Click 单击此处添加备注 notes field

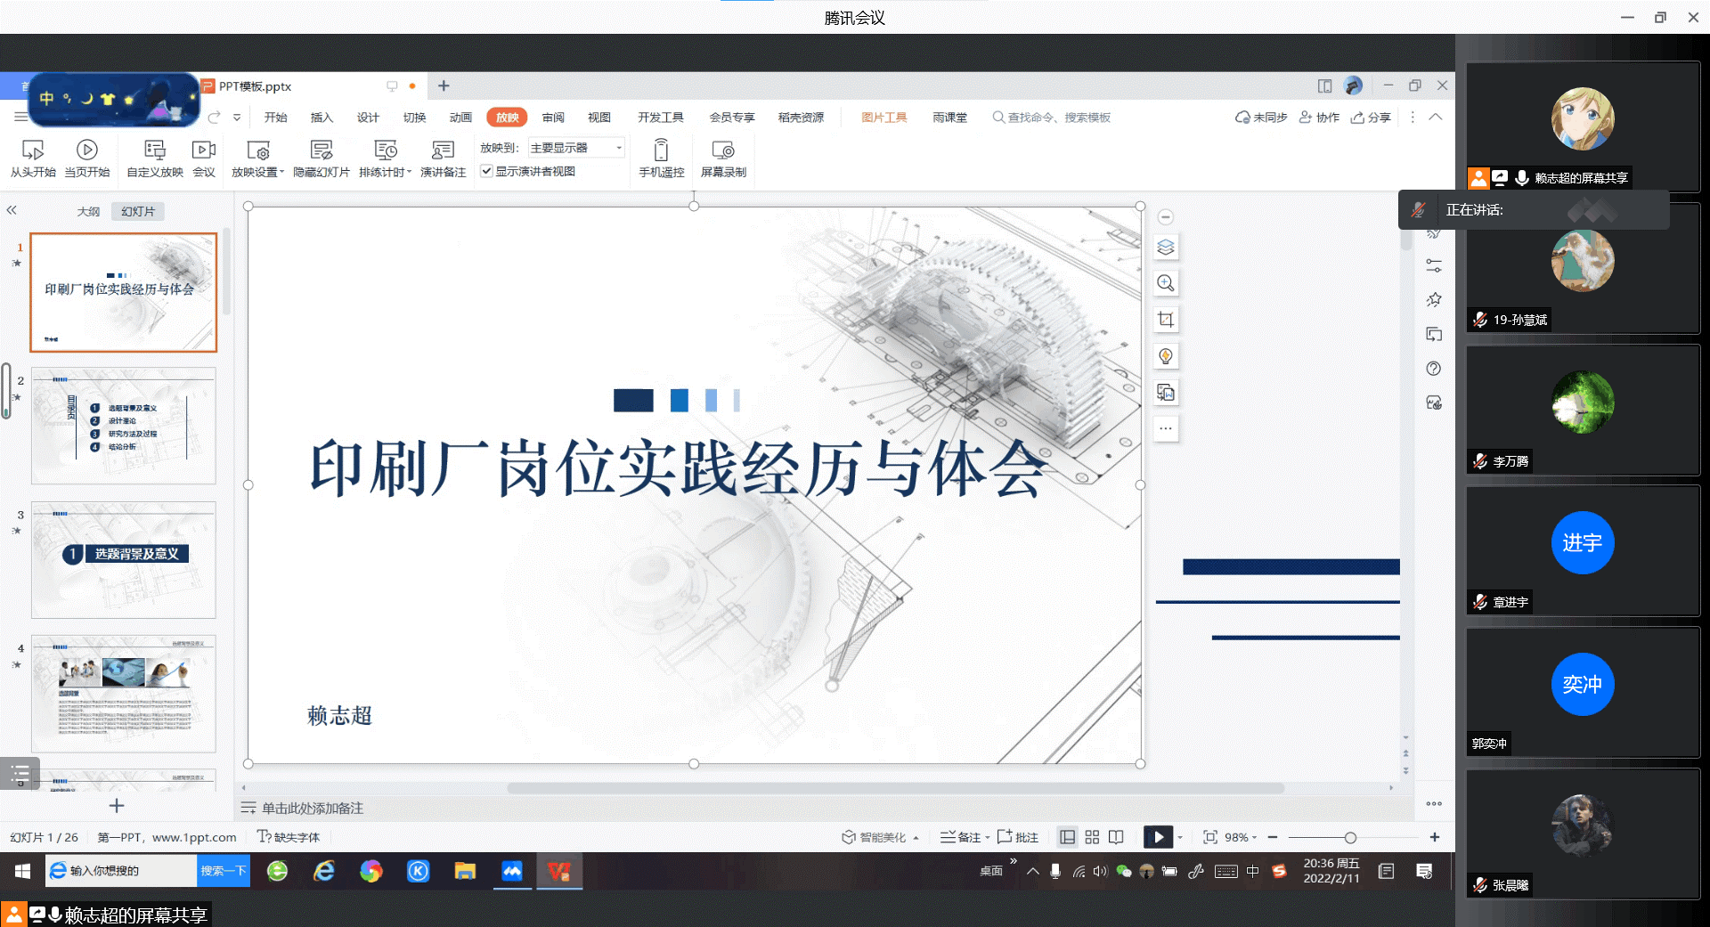coord(313,808)
